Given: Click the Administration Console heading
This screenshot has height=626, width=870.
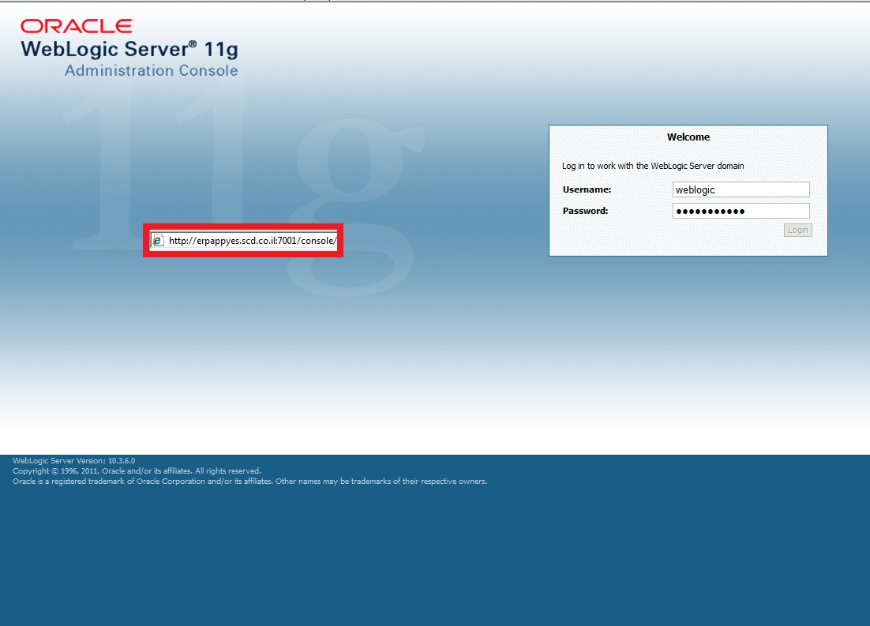Looking at the screenshot, I should point(150,70).
